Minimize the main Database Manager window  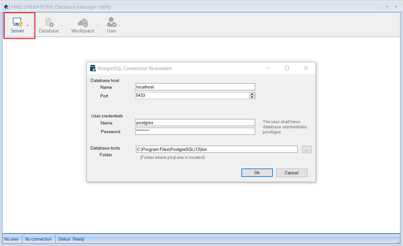click(x=379, y=7)
